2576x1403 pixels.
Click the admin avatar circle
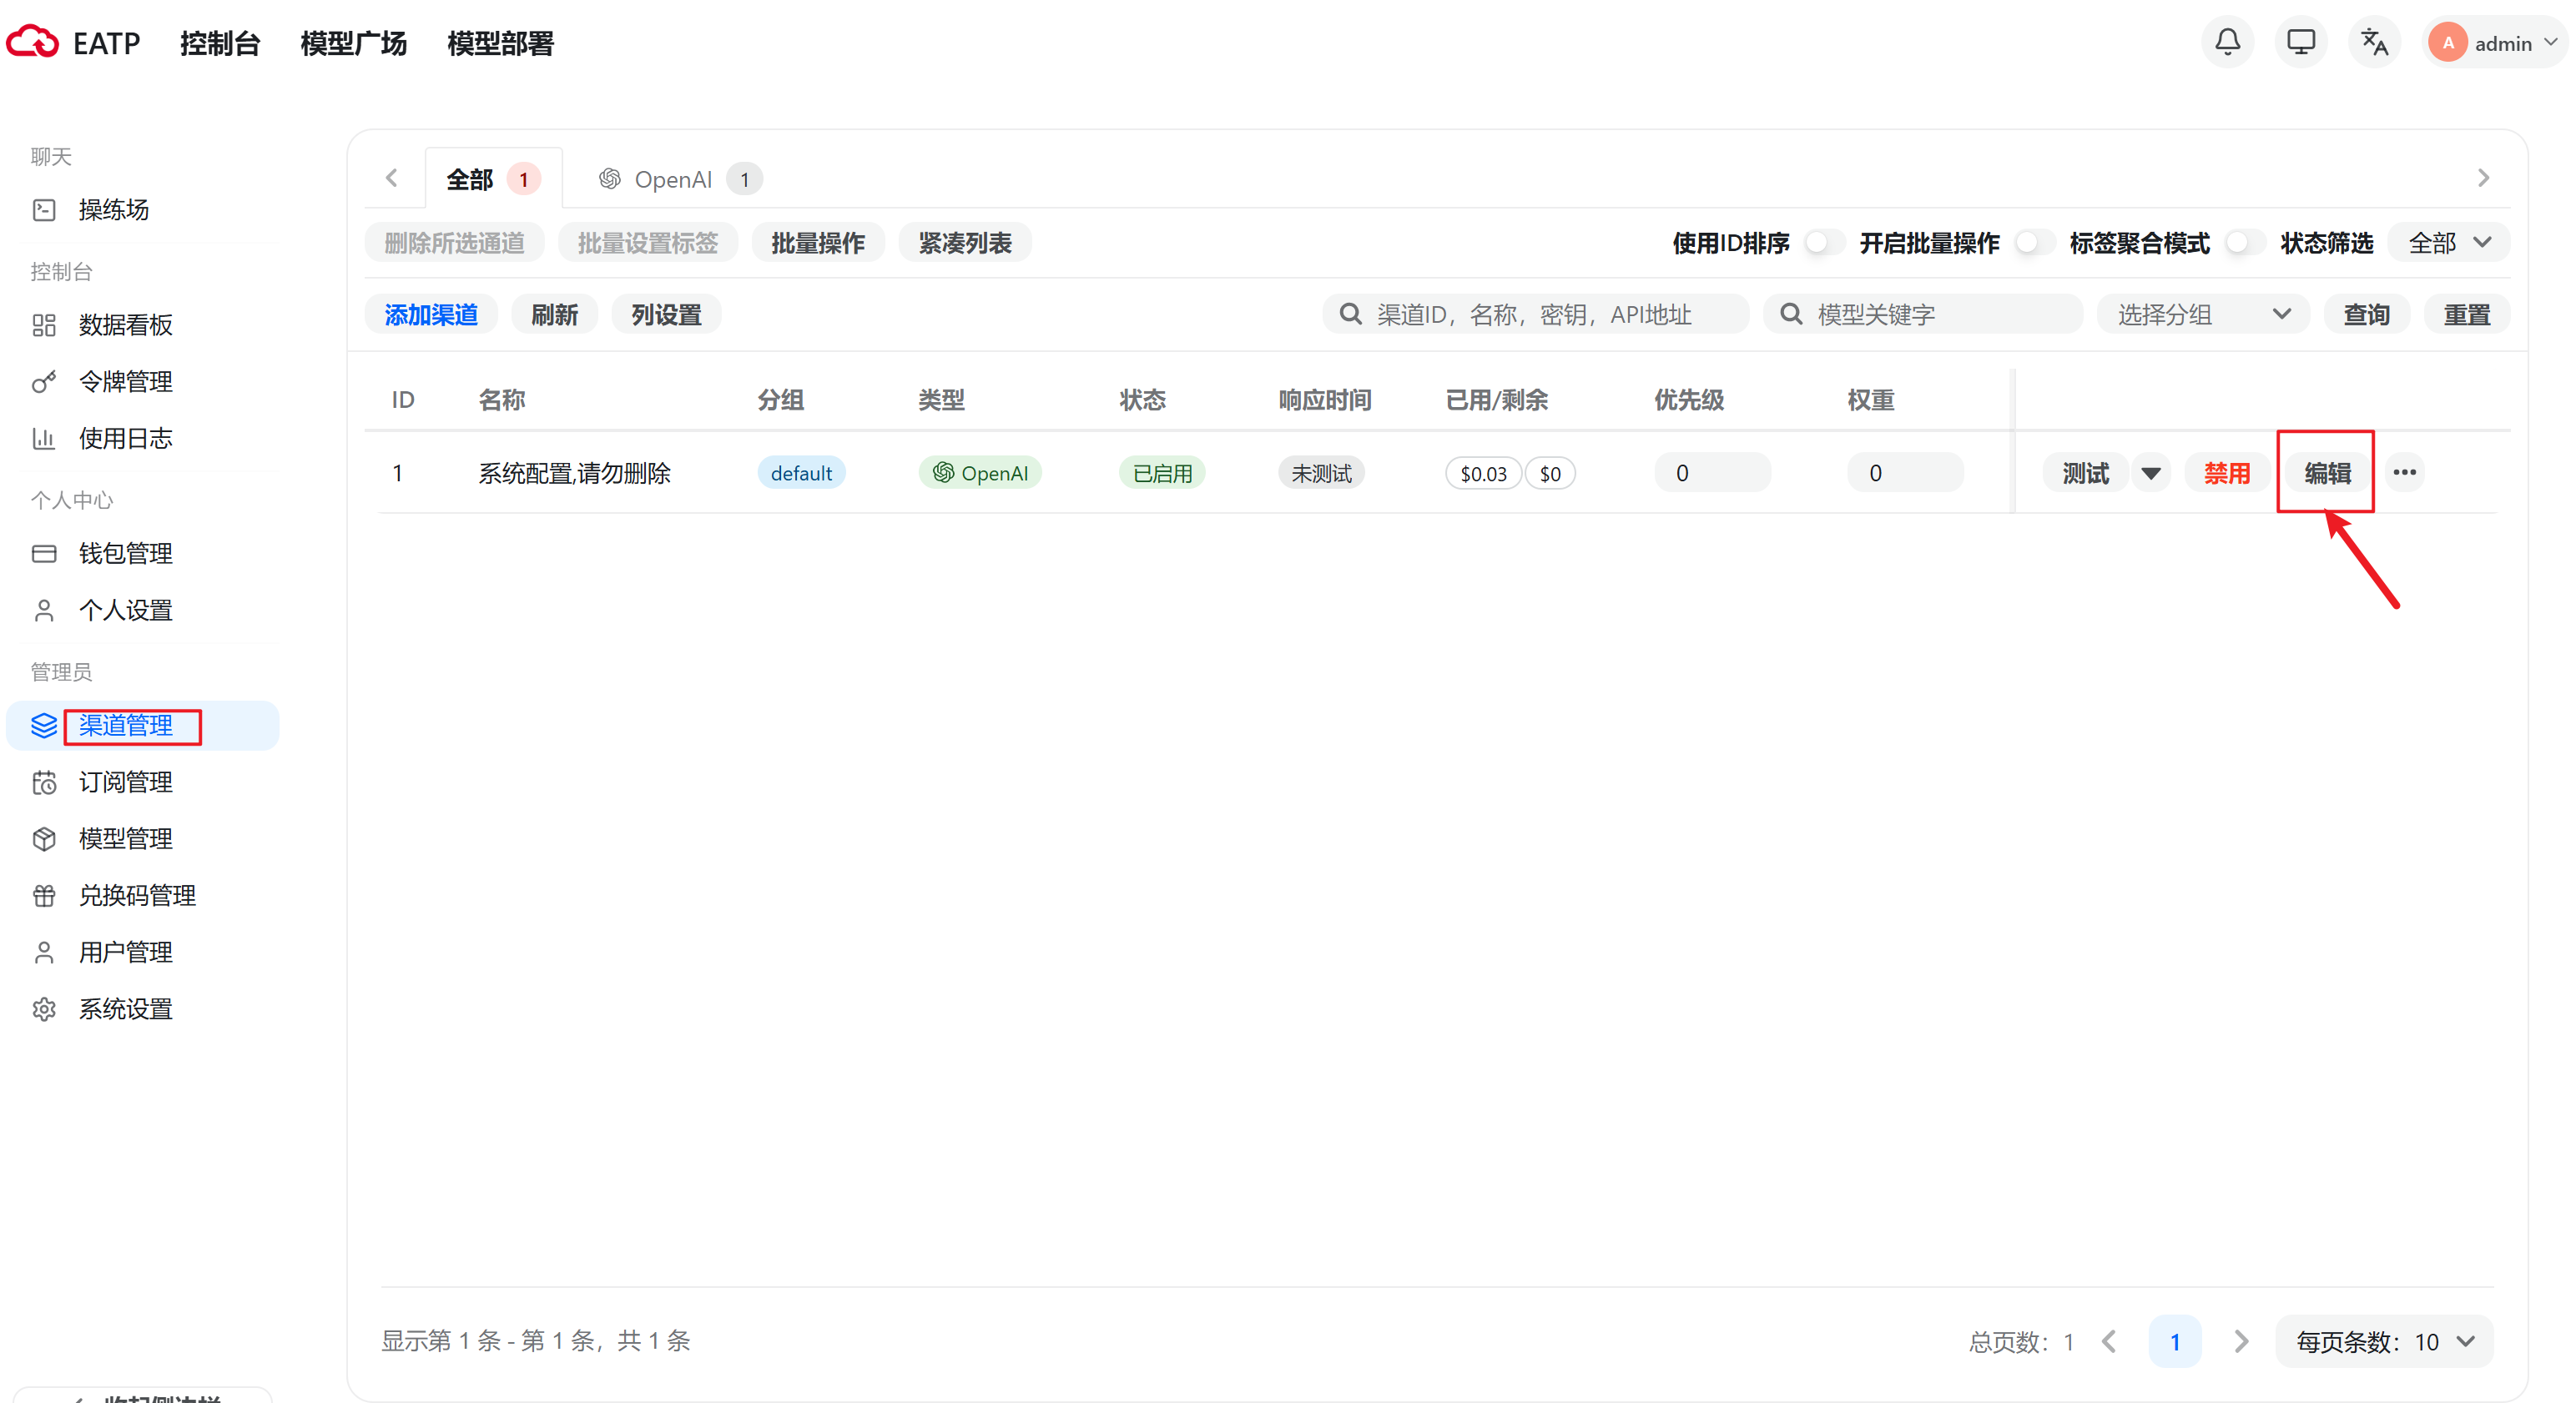(x=2448, y=43)
